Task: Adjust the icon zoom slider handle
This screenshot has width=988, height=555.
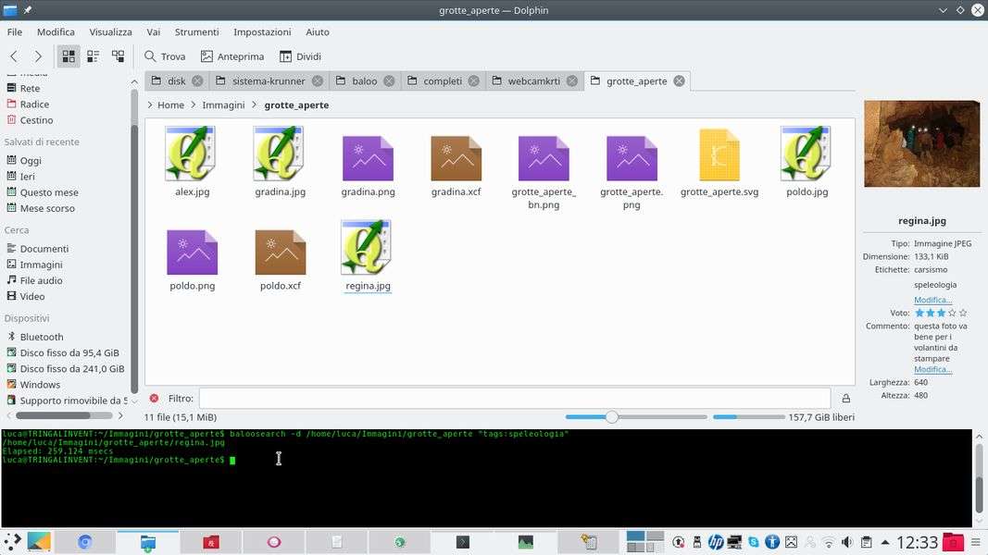Action: click(611, 417)
